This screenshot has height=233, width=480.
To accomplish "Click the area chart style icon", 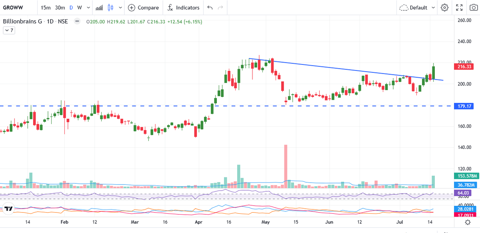I will pyautogui.click(x=100, y=8).
